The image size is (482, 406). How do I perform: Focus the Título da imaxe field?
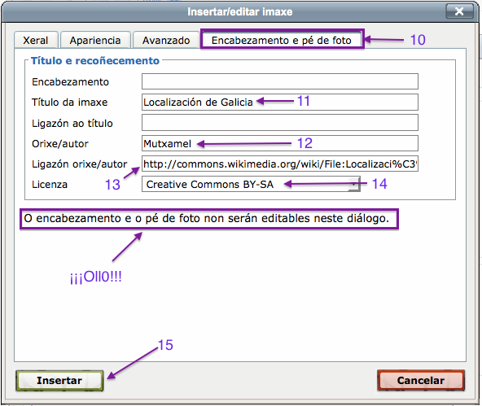click(x=280, y=102)
